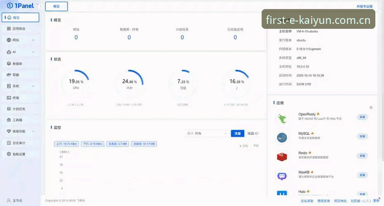The height and width of the screenshot is (206, 384).
Task: Click the 总接收 total received tag
Action: (x=144, y=144)
